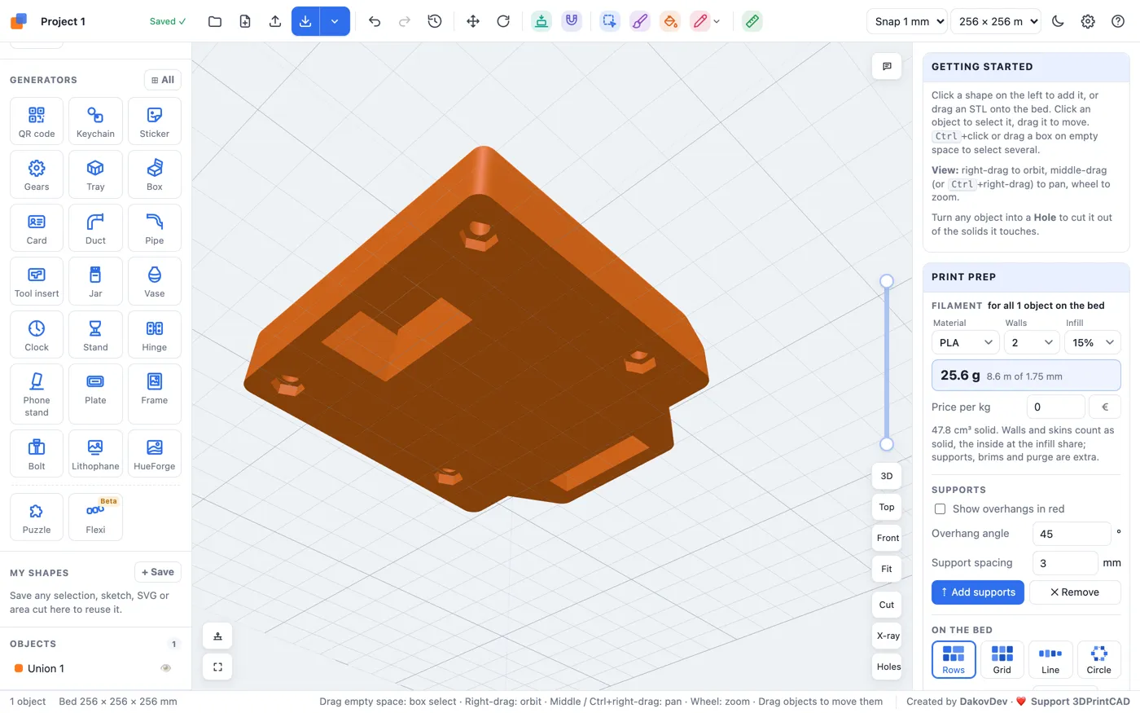Click the upper handle of vertical slider

887,281
